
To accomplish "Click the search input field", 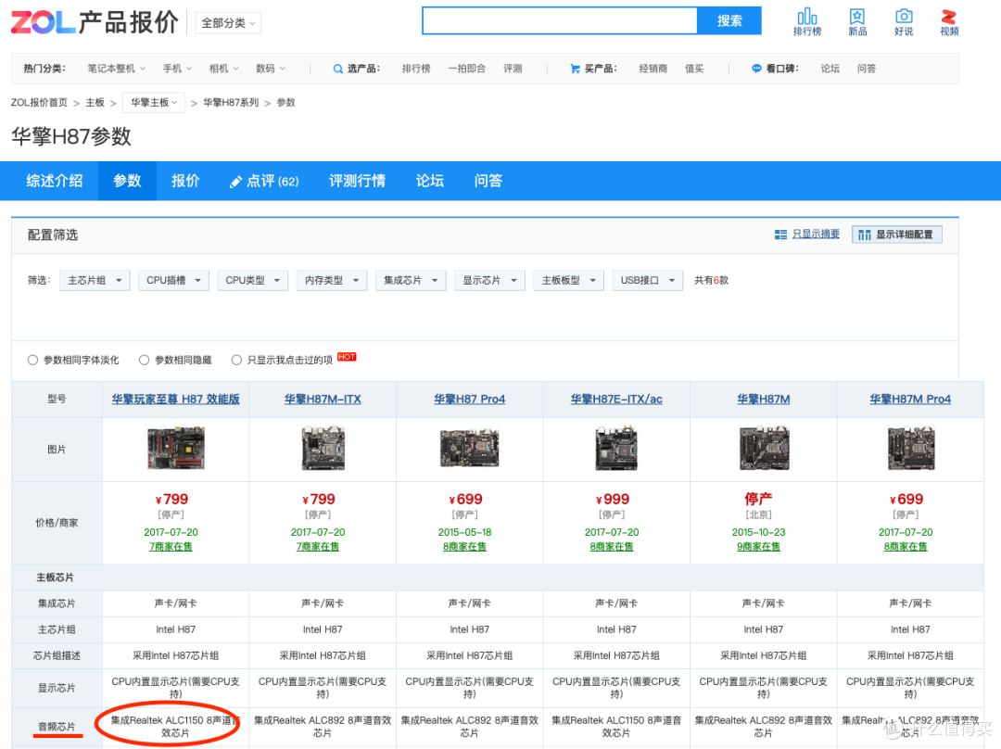I will pos(560,21).
